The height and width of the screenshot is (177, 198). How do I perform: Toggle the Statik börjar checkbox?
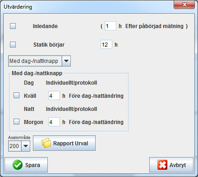[13, 44]
